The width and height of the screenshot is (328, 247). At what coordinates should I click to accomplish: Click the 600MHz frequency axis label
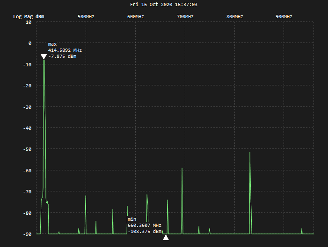136,17
